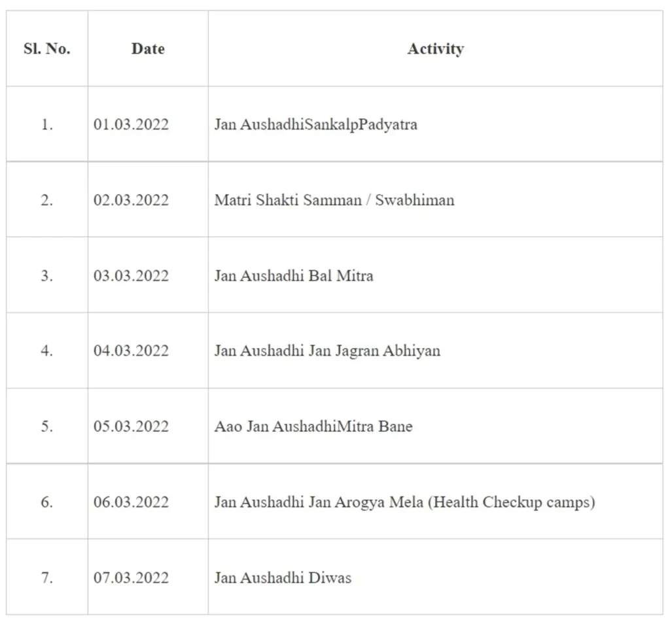
Task: Click 'Matri Shakti Samman / Swabhiman' text
Action: 334,200
